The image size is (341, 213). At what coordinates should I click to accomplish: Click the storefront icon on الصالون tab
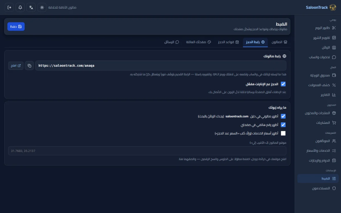click(286, 42)
